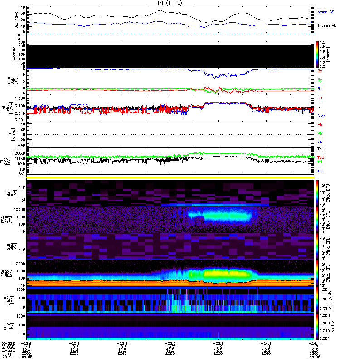The width and height of the screenshot is (340, 363).
Task: Click the -24.4 X-GSE position value
Action: click(x=314, y=343)
